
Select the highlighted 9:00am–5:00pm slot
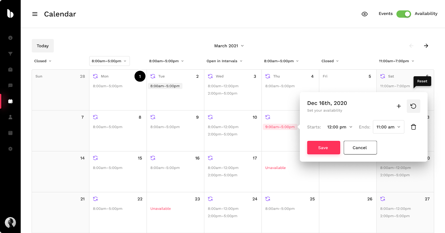pyautogui.click(x=280, y=127)
